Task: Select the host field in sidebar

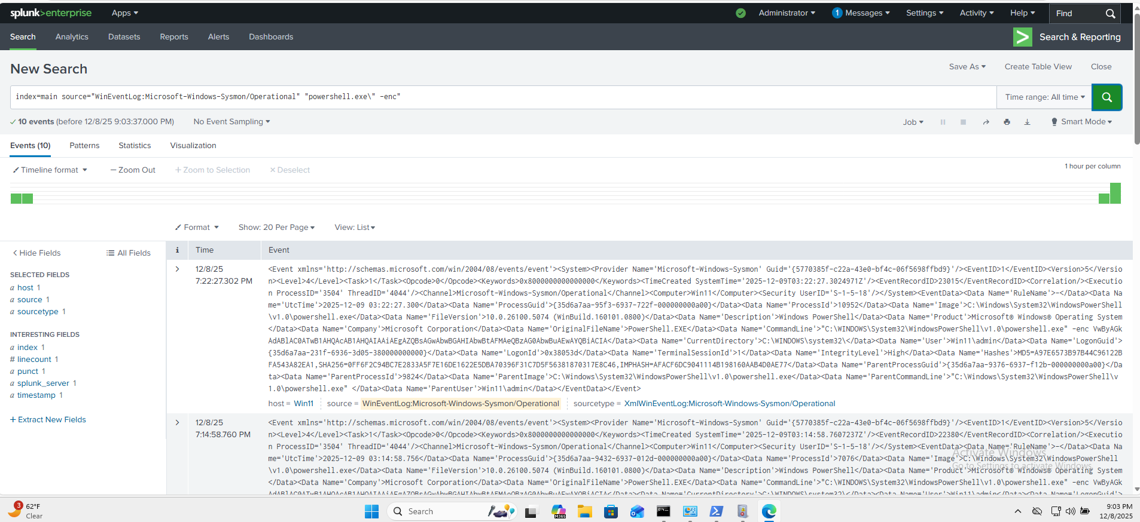Action: (25, 288)
